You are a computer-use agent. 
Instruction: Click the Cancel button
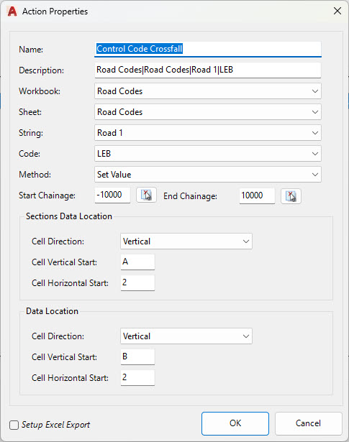[309, 423]
